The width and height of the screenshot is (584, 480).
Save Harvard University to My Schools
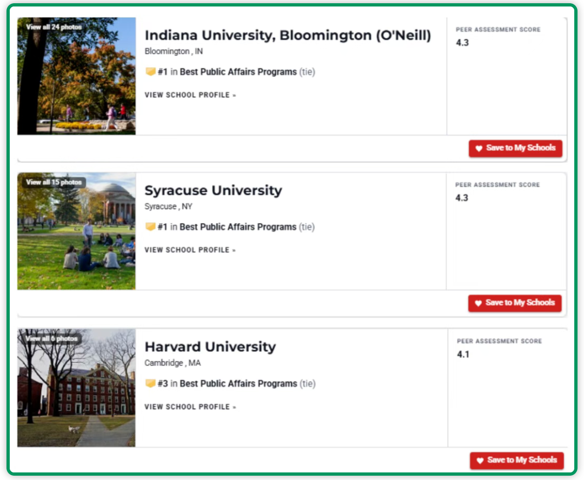[x=516, y=460]
